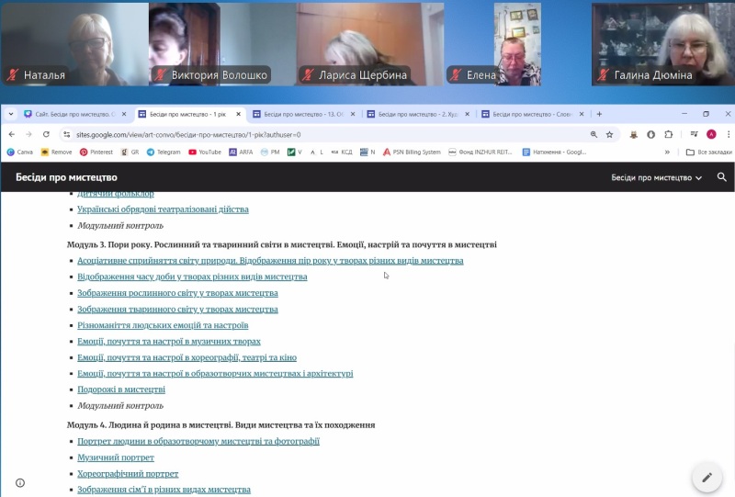735x497 pixels.
Task: Click muted microphone icon for Елена
Action: [x=455, y=75]
